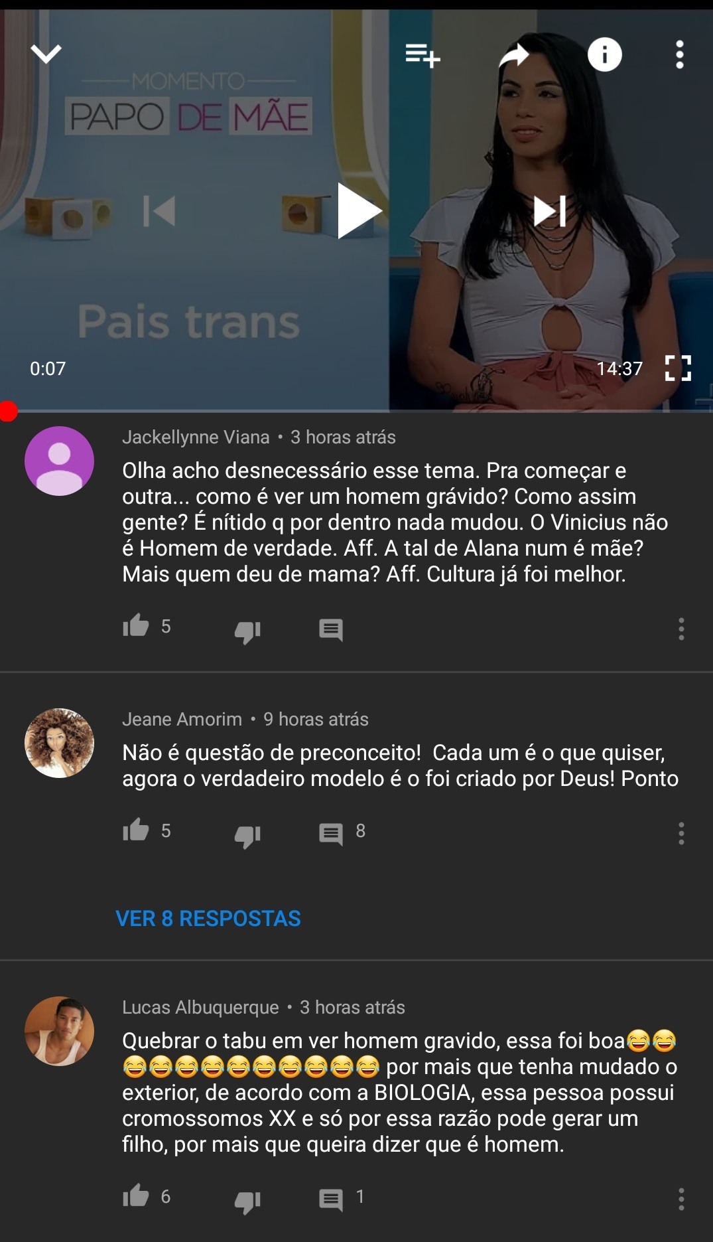This screenshot has width=713, height=1242.
Task: Open replies icon on Jeane Amorim's comment
Action: 330,834
